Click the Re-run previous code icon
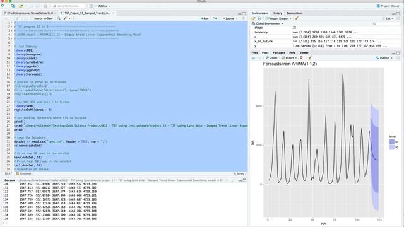The height and width of the screenshot is (227, 404). tap(215, 18)
